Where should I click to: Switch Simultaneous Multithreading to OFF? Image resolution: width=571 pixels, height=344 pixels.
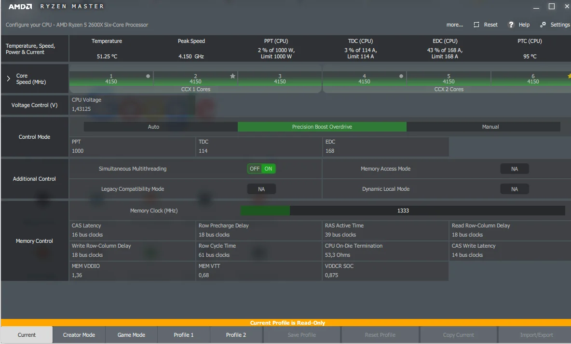click(x=255, y=169)
